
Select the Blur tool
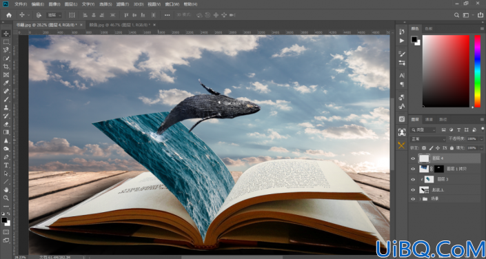click(x=6, y=141)
